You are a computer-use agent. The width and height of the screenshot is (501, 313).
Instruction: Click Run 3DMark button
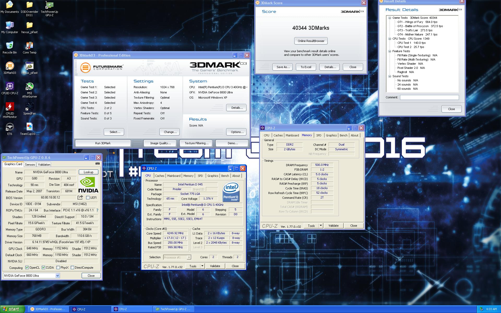(103, 143)
